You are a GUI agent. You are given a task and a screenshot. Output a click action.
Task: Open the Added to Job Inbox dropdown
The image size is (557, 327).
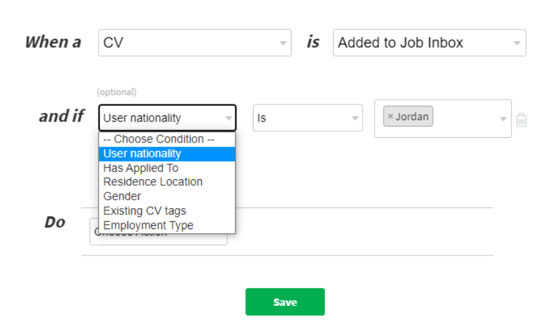click(x=429, y=43)
